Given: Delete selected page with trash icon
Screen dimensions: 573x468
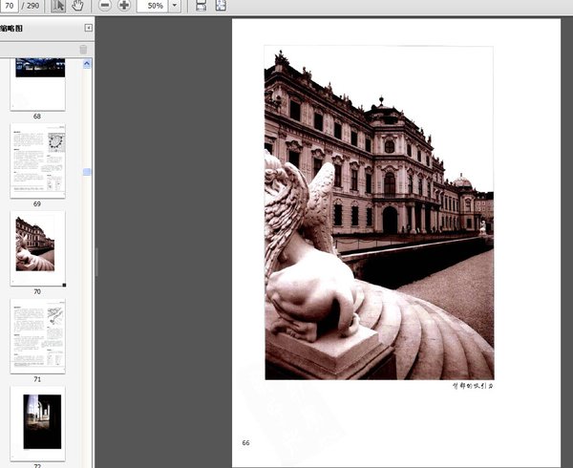Looking at the screenshot, I should (83, 49).
